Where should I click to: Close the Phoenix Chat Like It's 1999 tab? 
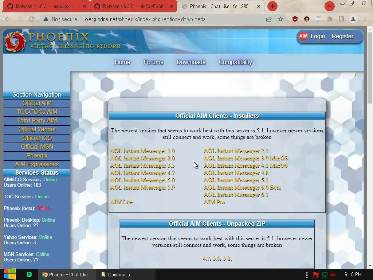[259, 7]
